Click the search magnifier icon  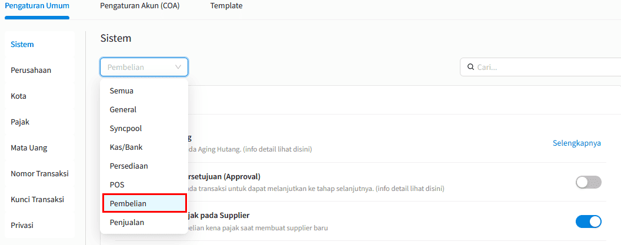[471, 67]
